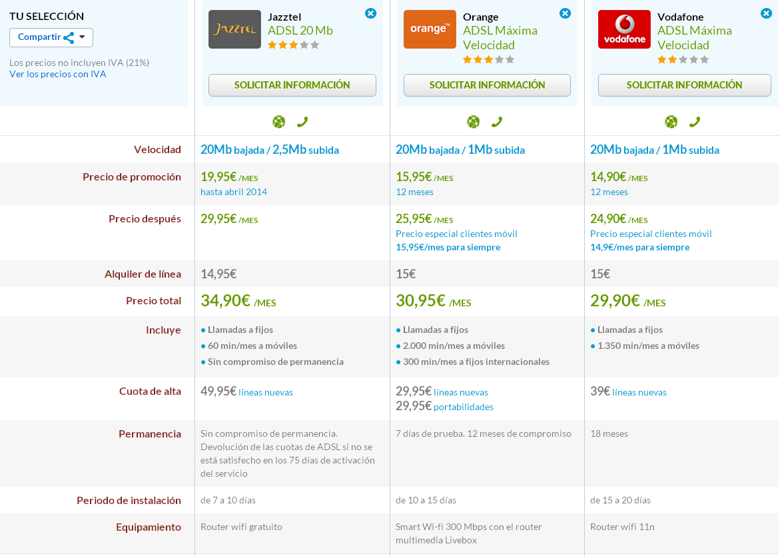This screenshot has height=556, width=780.
Task: Click '14,9€/mes para siempre' text
Action: [639, 247]
